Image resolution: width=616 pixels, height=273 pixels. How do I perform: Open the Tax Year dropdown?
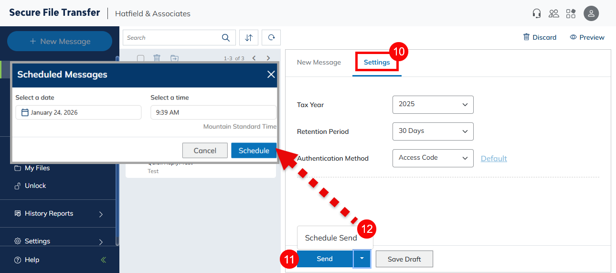click(x=433, y=105)
